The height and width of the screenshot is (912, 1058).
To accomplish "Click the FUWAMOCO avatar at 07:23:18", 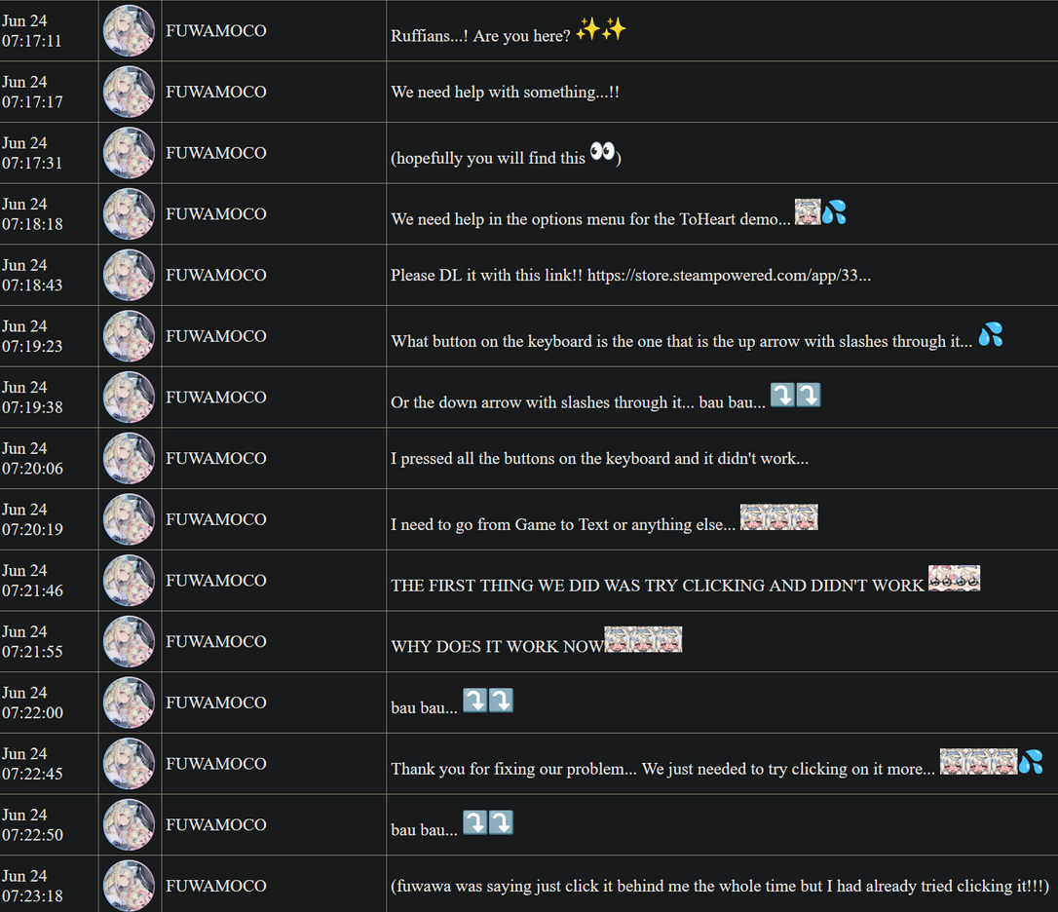I will pos(129,885).
